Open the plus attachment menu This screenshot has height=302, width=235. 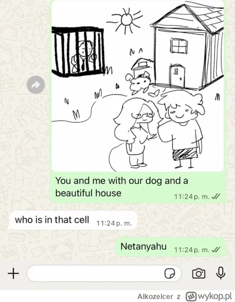click(14, 273)
